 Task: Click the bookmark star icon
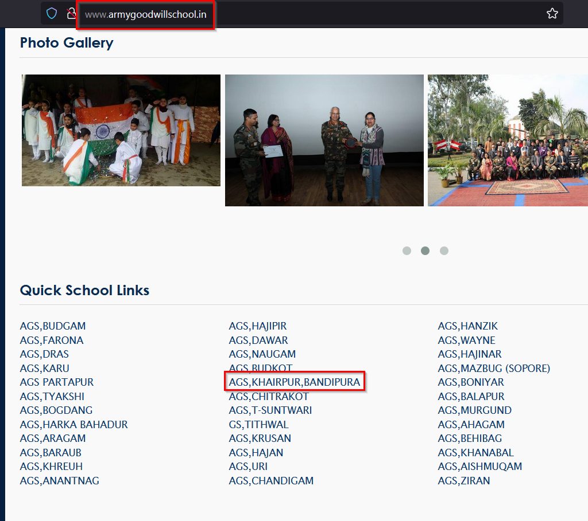(x=552, y=14)
